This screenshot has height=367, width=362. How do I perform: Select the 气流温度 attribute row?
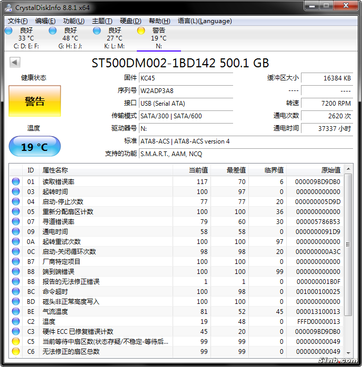176,311
